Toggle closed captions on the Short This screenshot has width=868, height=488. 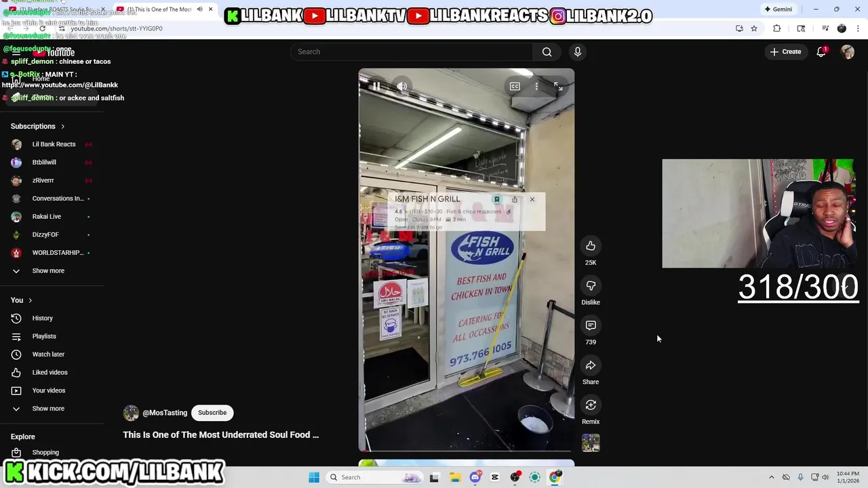[515, 86]
